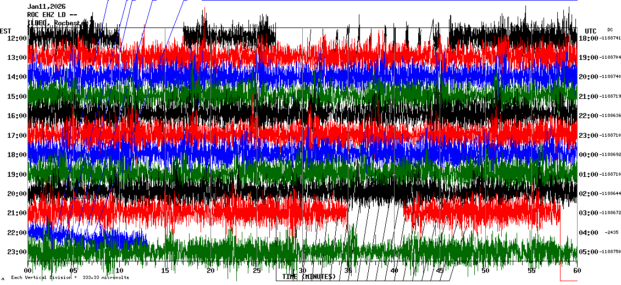Select the 25 minute tick label
This screenshot has height=285, width=621.
click(257, 271)
